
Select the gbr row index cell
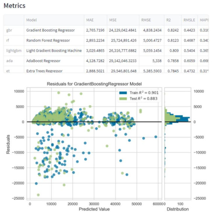[14, 30]
